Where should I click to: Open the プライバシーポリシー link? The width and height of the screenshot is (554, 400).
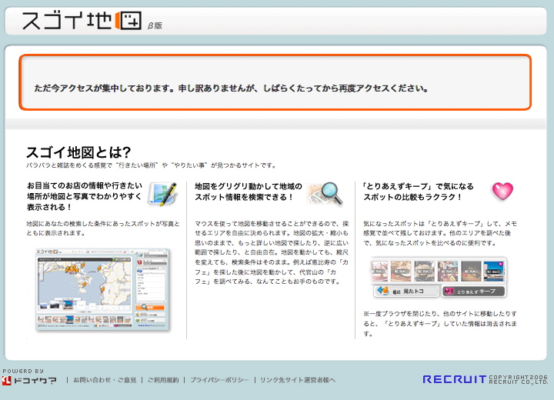click(x=219, y=380)
